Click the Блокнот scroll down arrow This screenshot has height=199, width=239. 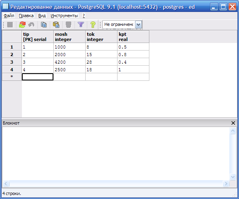(233, 177)
